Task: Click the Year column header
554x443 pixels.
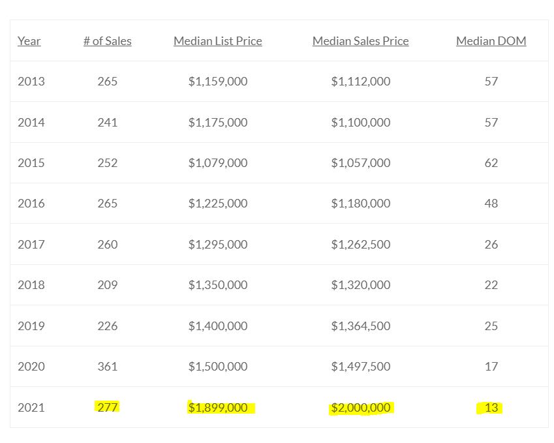Action: coord(29,41)
